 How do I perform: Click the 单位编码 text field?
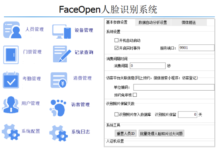point(174,87)
